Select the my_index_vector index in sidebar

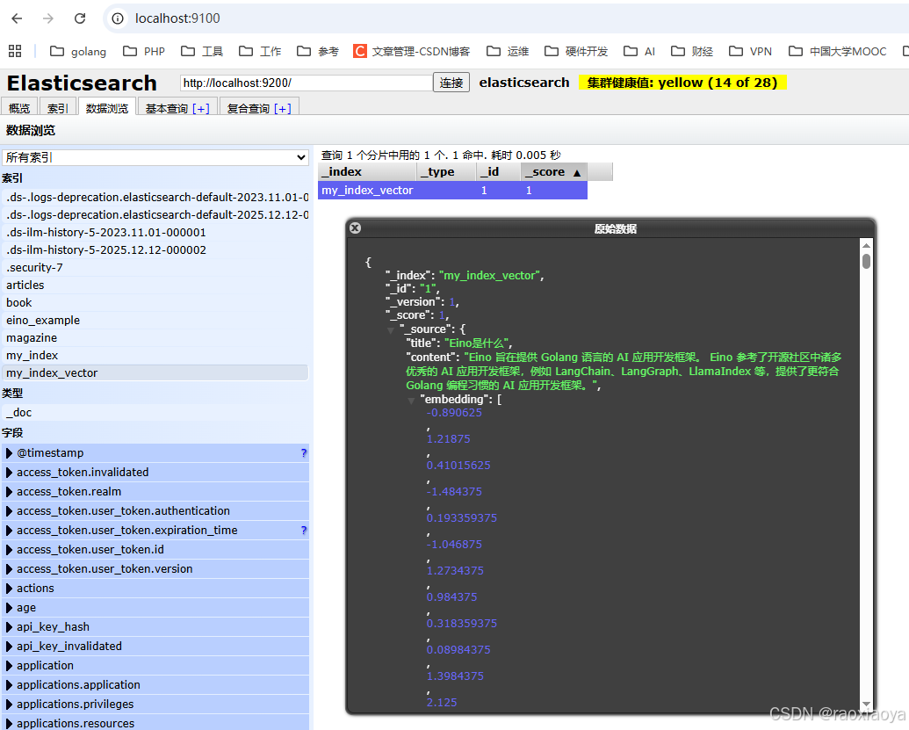(x=155, y=372)
